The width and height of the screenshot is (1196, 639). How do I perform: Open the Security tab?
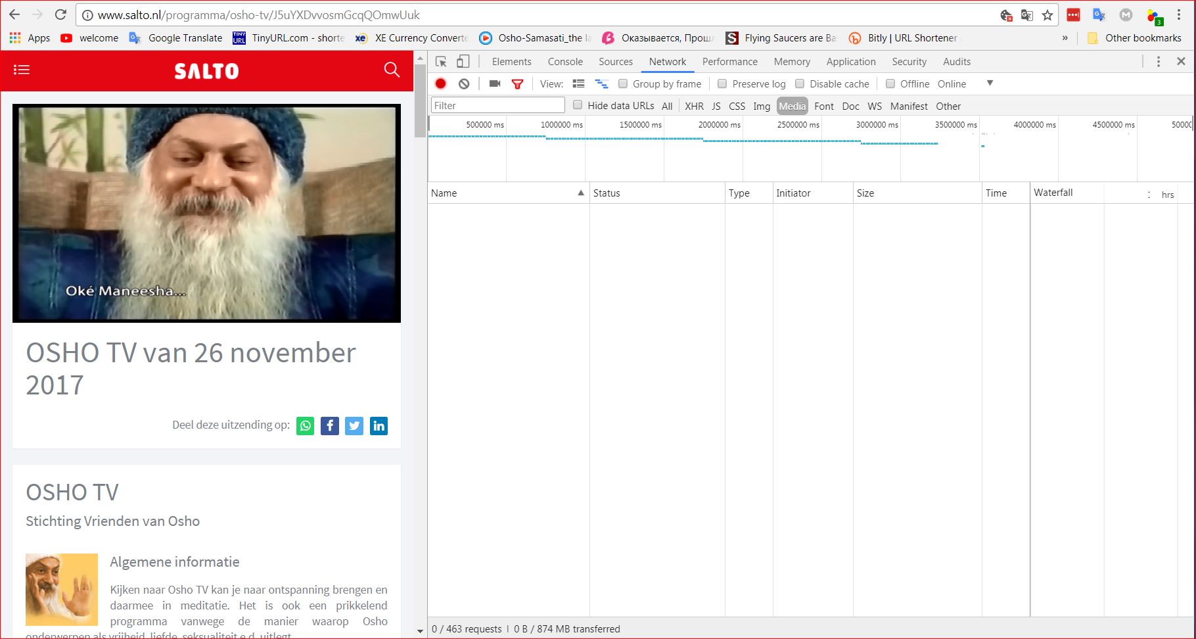click(909, 62)
